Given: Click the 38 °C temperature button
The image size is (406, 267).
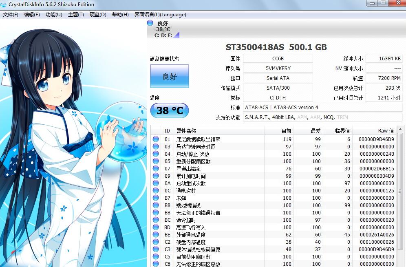Looking at the screenshot, I should (170, 110).
